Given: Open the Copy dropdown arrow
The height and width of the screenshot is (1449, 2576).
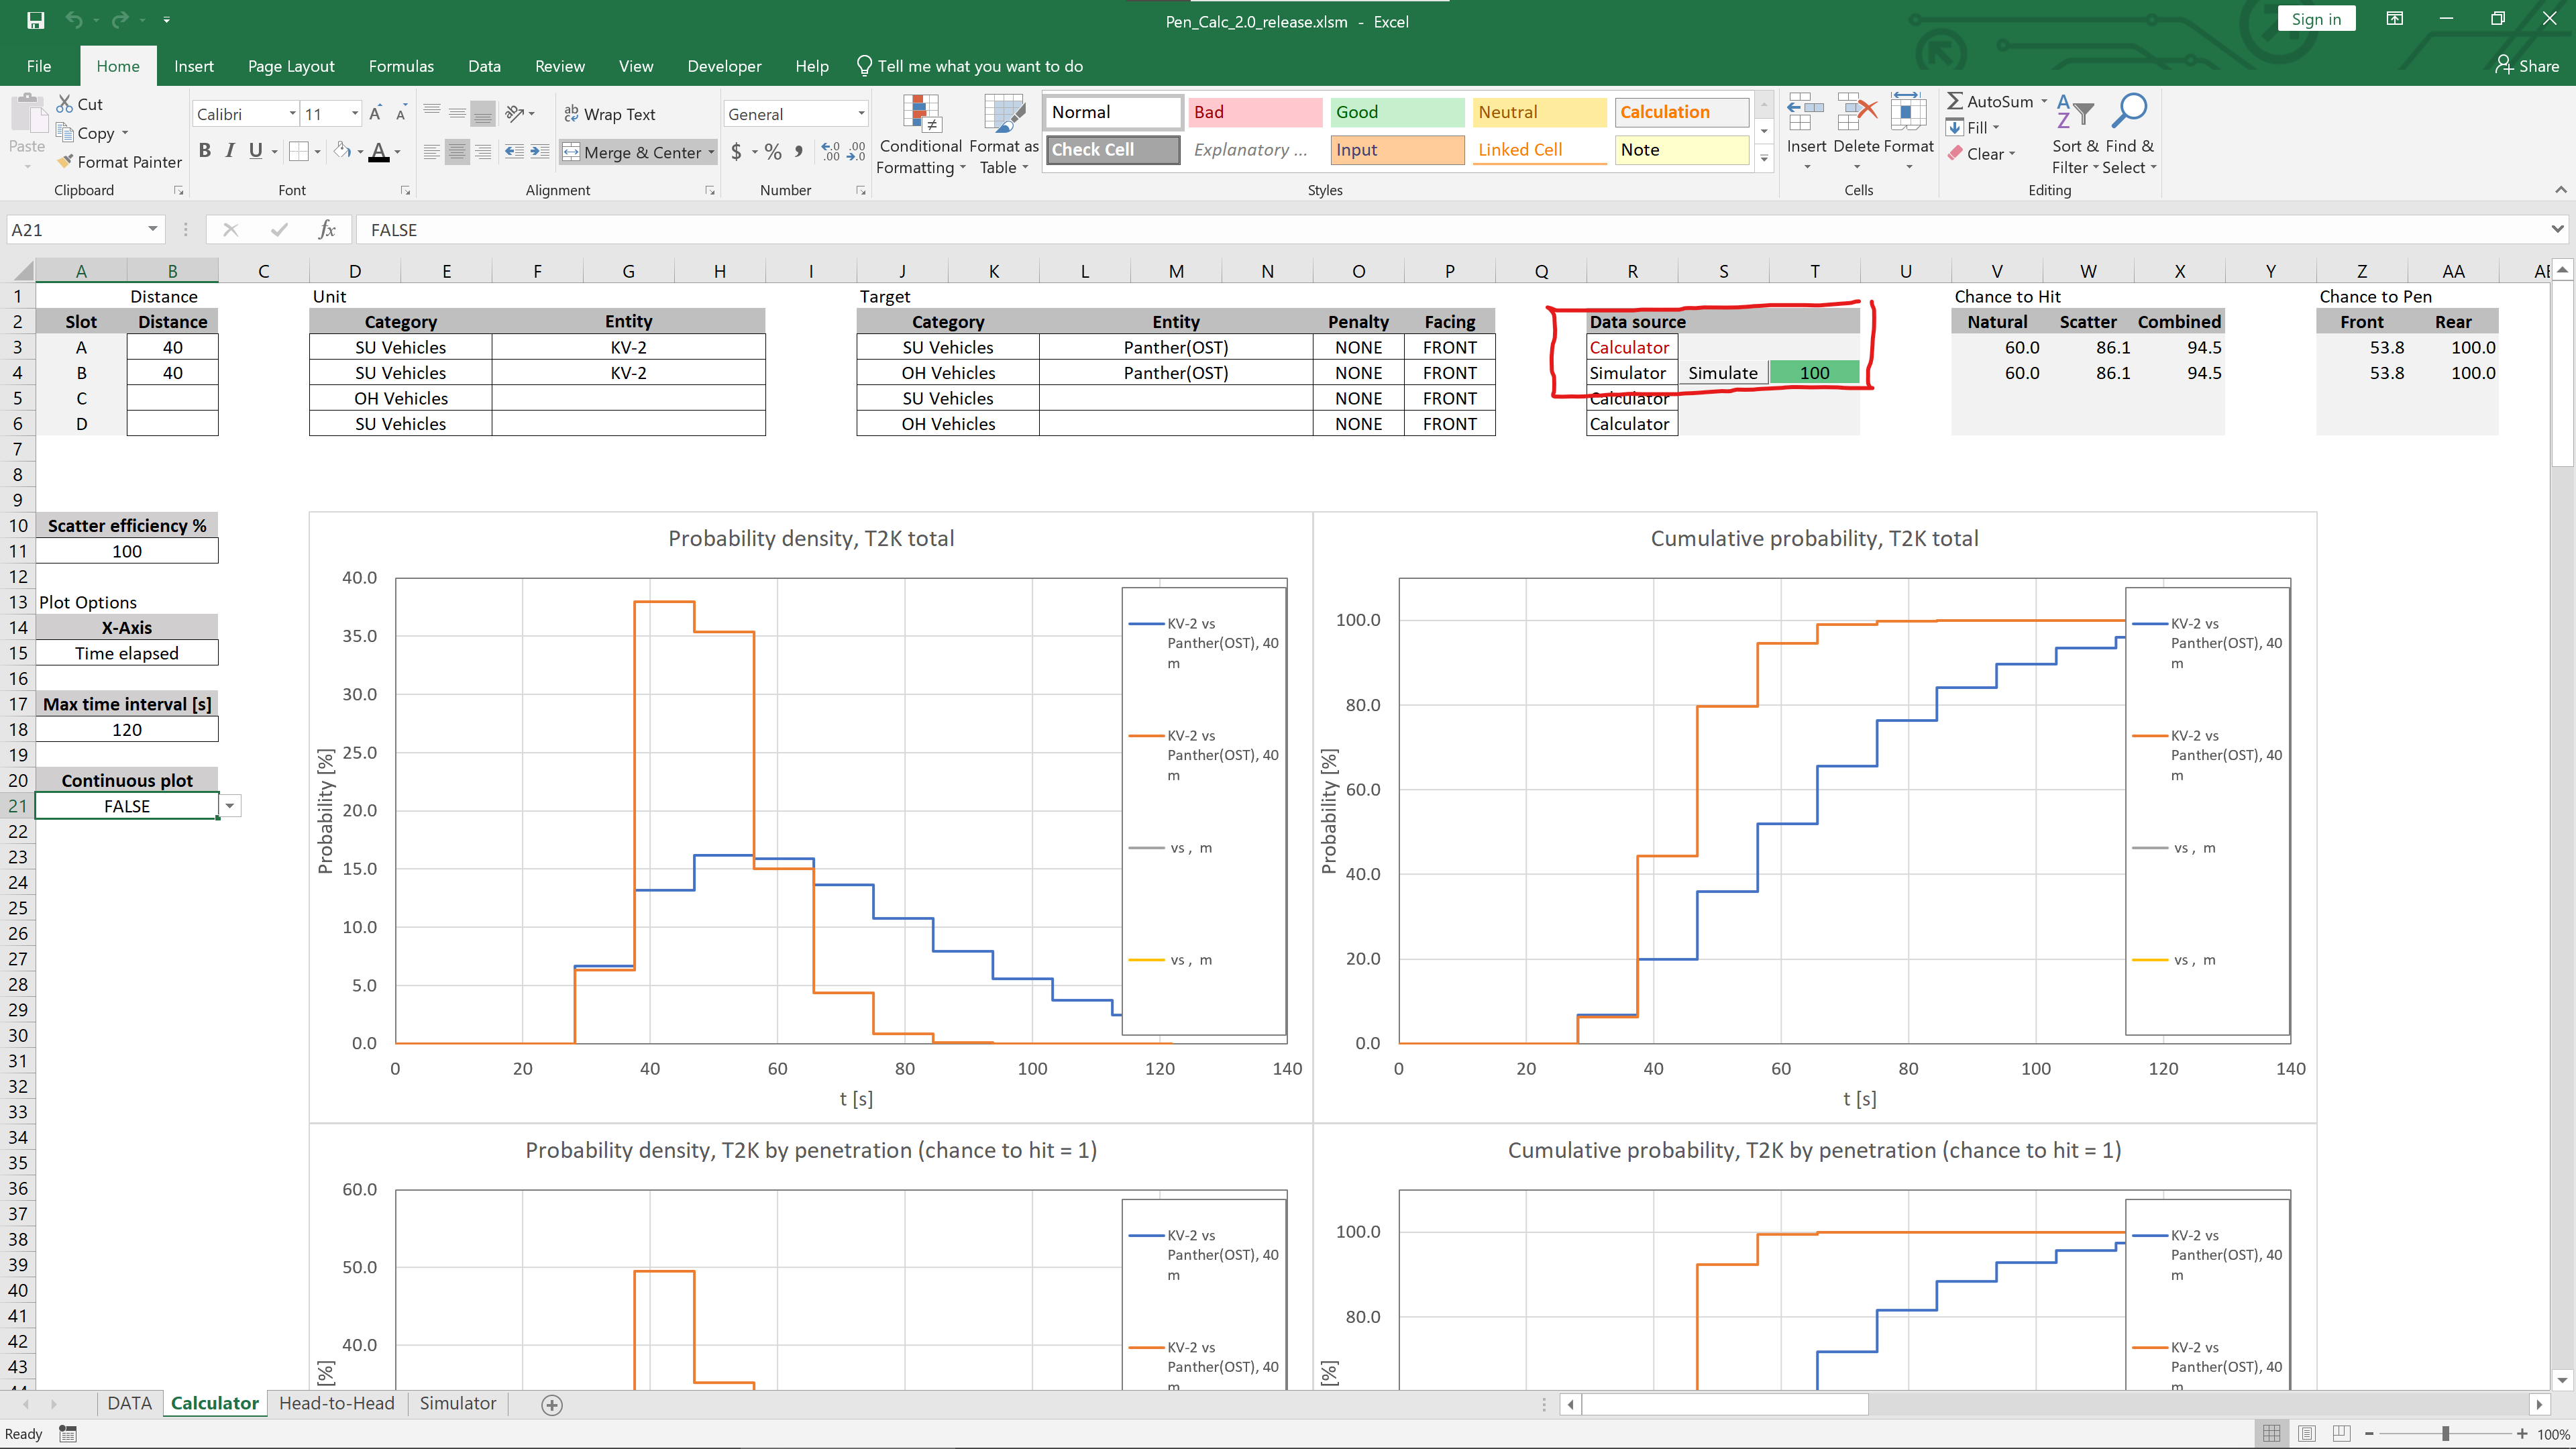Looking at the screenshot, I should (x=125, y=133).
